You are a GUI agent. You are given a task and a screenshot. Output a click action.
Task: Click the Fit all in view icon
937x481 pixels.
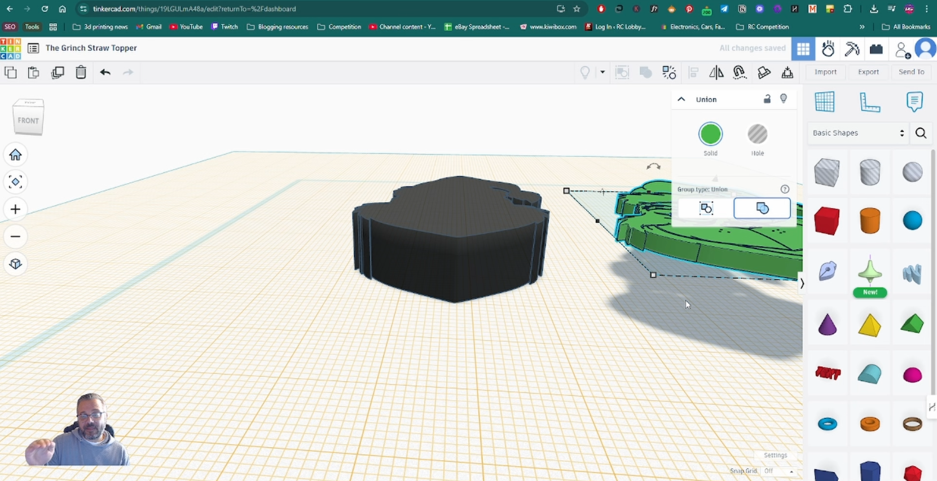[x=15, y=182]
